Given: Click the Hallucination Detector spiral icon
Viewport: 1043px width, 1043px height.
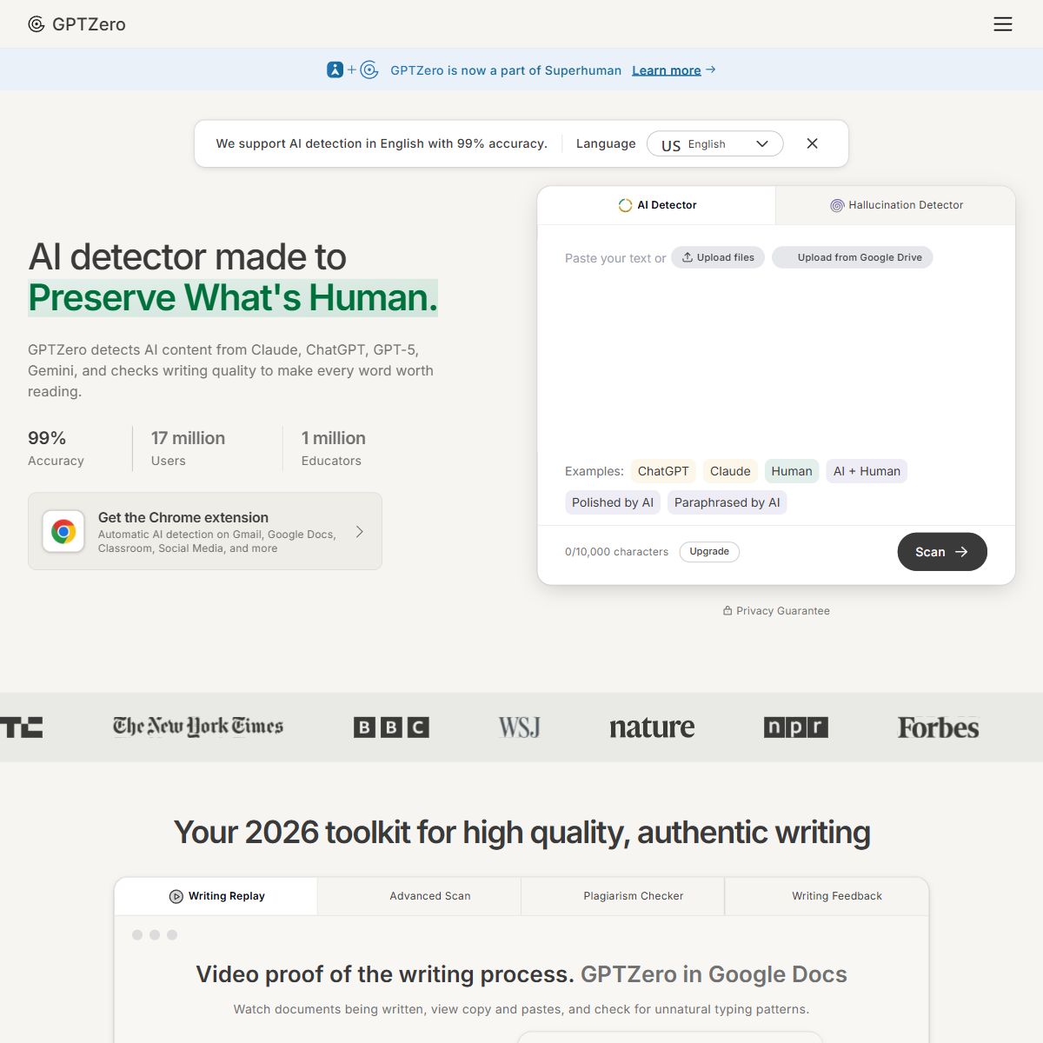Looking at the screenshot, I should coord(837,205).
